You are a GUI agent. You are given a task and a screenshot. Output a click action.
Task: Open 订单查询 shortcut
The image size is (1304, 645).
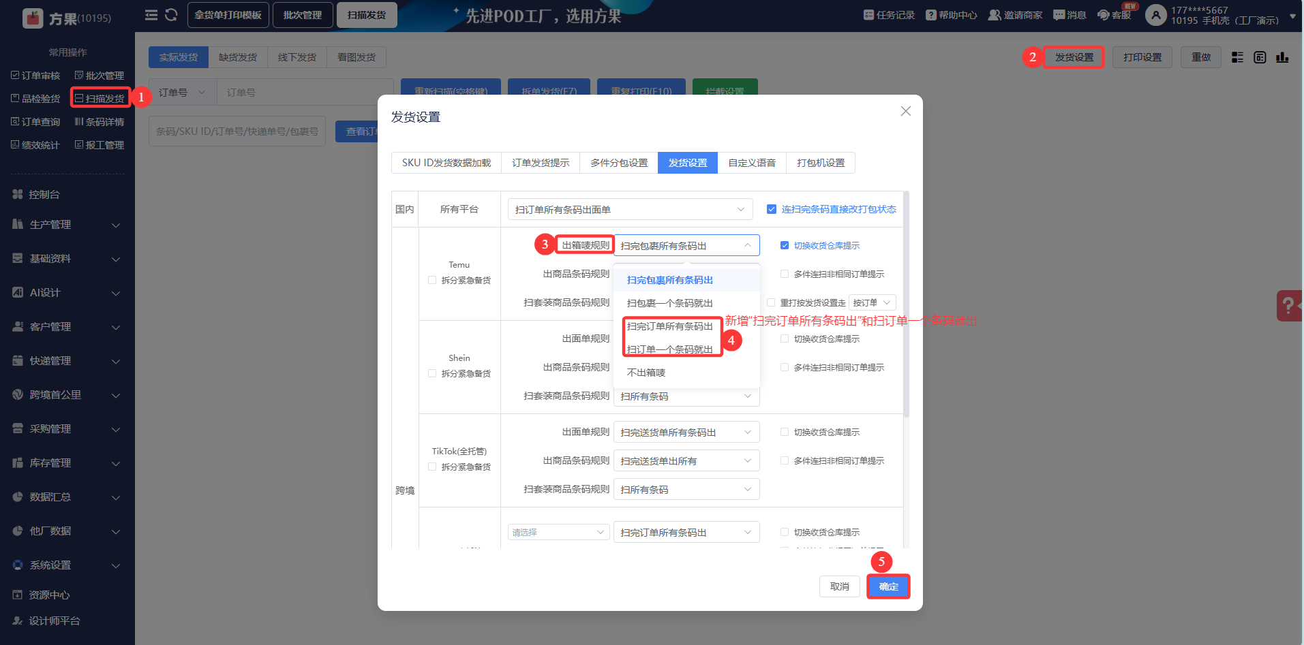coord(35,122)
